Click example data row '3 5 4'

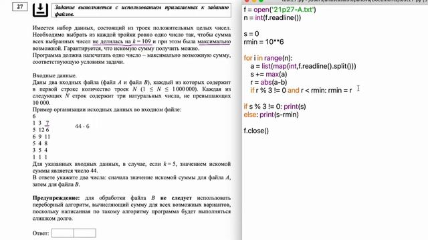(40, 150)
